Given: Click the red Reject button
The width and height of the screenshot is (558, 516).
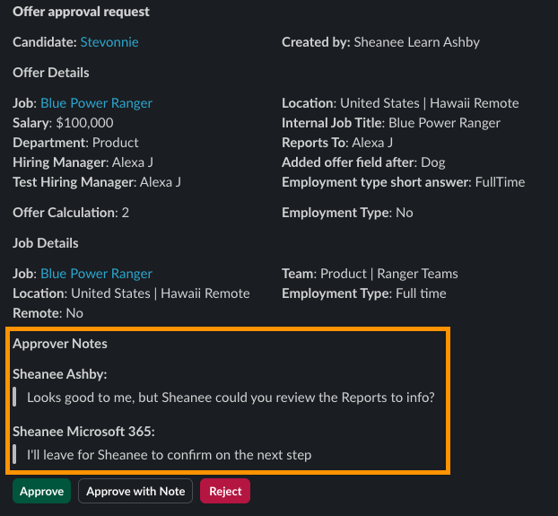Looking at the screenshot, I should pyautogui.click(x=225, y=491).
